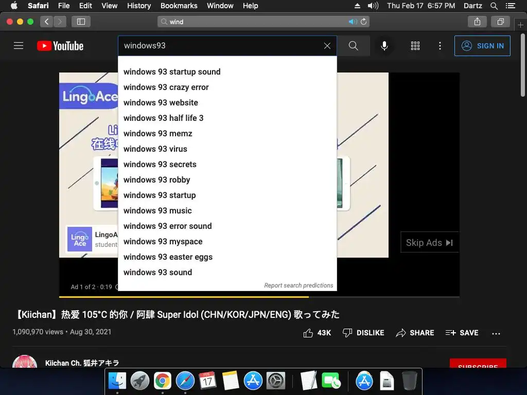Open the Kiichan Ch. channel name

pyautogui.click(x=82, y=363)
